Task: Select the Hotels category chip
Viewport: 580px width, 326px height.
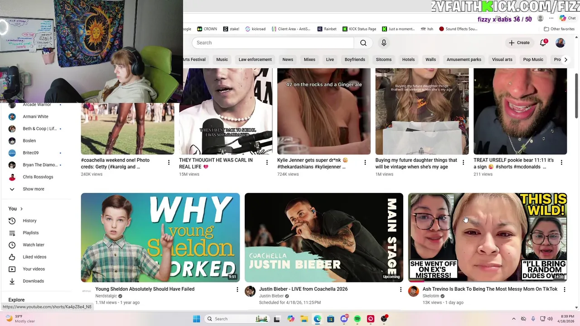Action: click(x=408, y=59)
